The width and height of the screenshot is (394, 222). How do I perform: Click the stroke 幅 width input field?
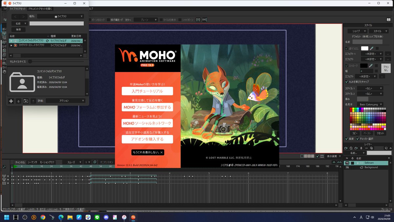point(366,71)
